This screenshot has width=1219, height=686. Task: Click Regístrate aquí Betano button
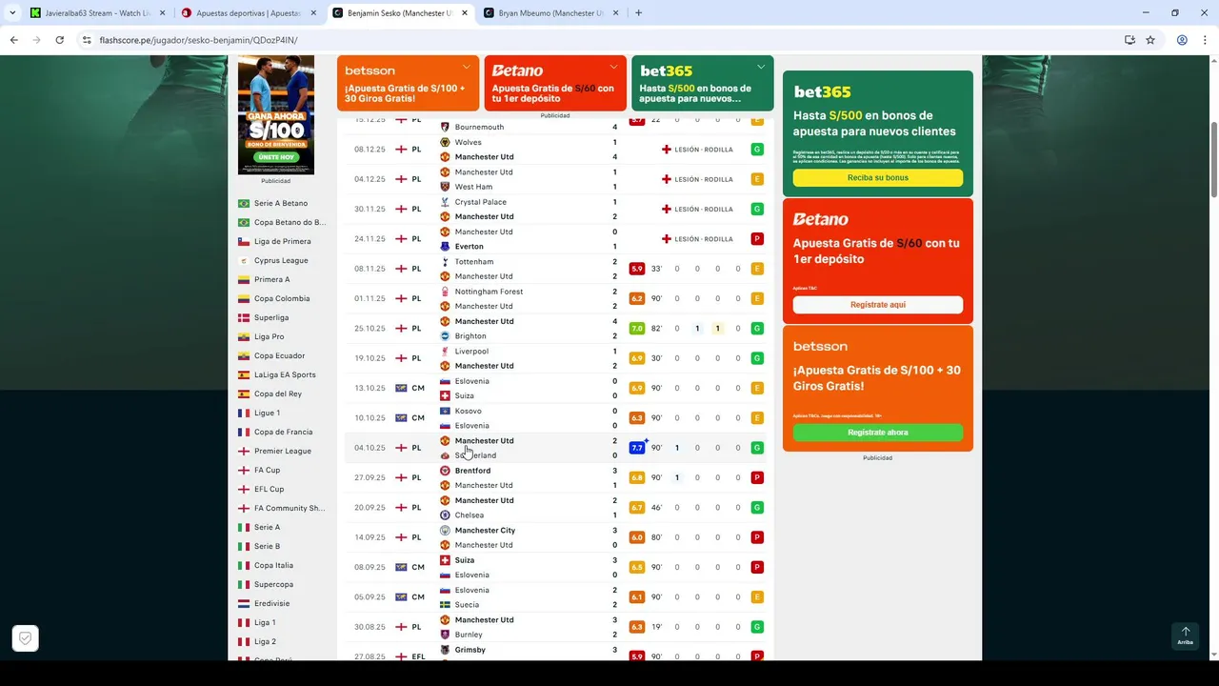[x=878, y=305]
